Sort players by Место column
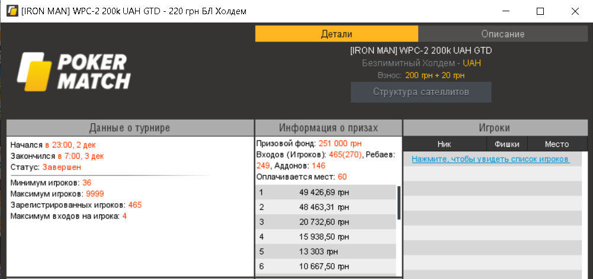 click(x=557, y=144)
